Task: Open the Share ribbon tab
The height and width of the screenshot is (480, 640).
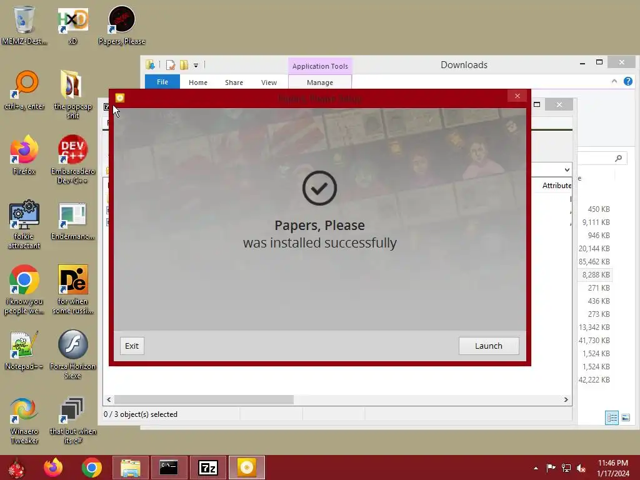Action: [234, 82]
